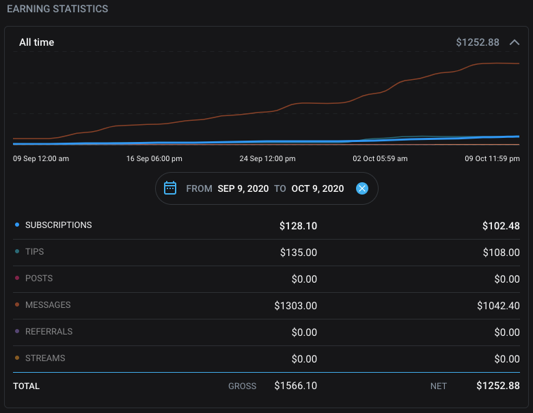Select the MESSAGES row label
The height and width of the screenshot is (413, 533).
[48, 305]
